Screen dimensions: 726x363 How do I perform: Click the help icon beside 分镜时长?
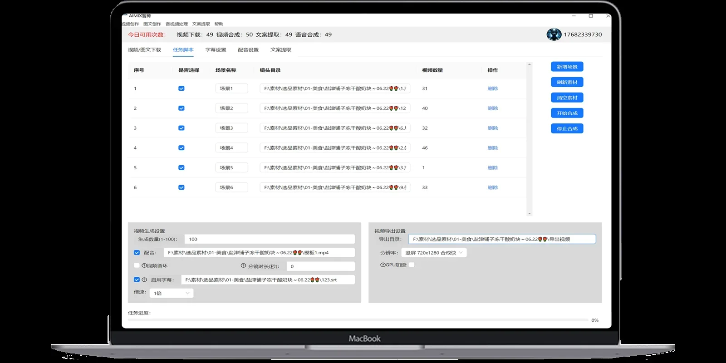click(x=243, y=266)
